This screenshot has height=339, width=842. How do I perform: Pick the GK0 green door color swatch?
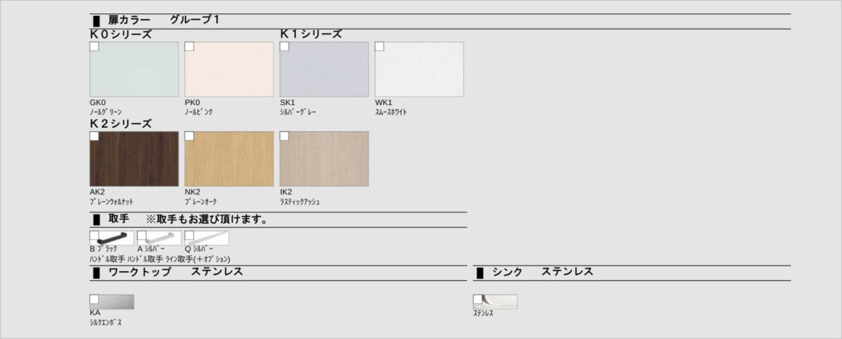134,69
